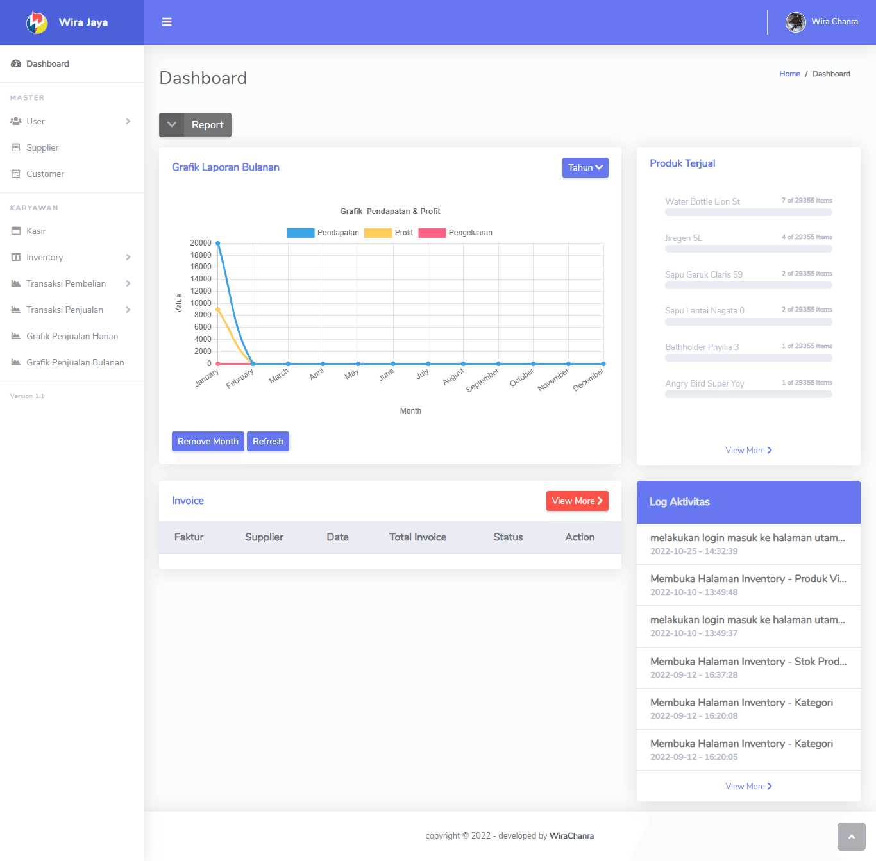The image size is (876, 861).
Task: Open the Customer menu item
Action: click(x=45, y=174)
